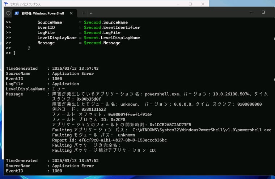
Task: Open a new terminal tab with the plus button
Action: pos(83,13)
